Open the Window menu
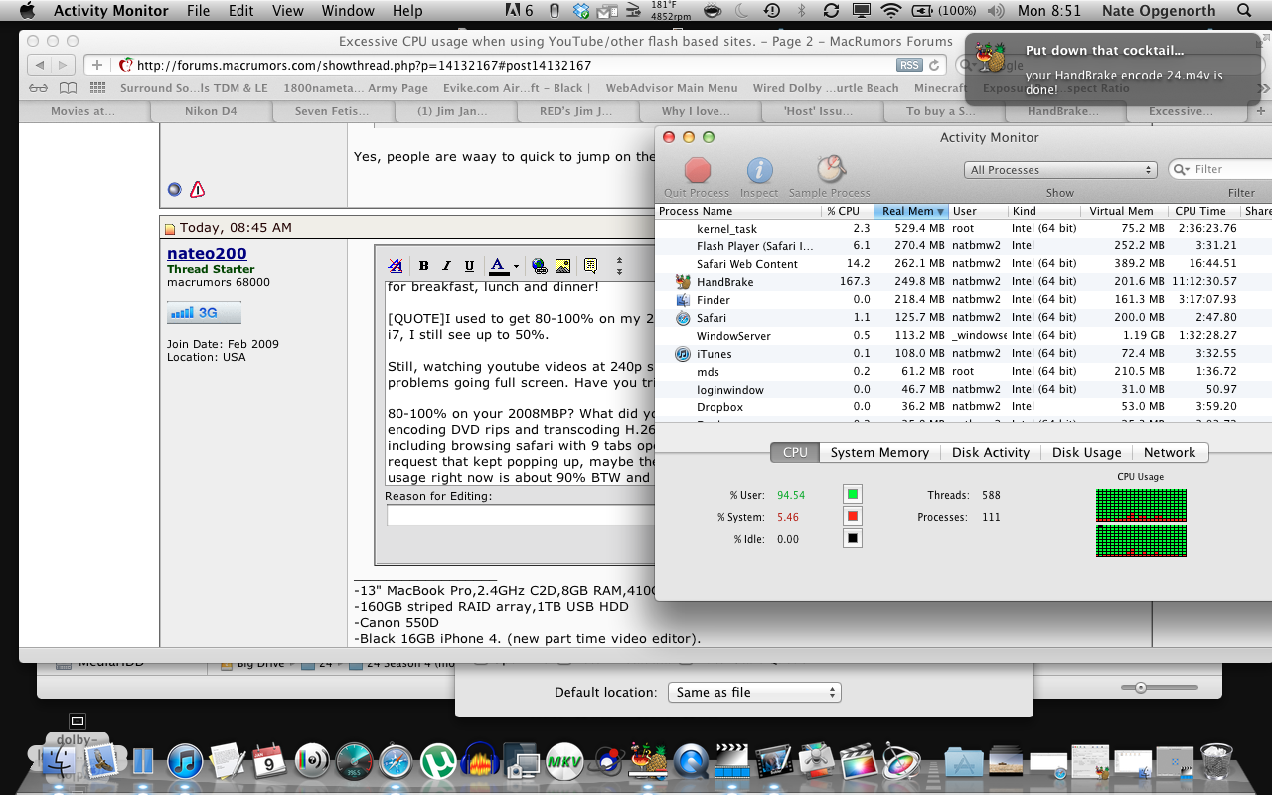Image resolution: width=1272 pixels, height=795 pixels. (348, 11)
